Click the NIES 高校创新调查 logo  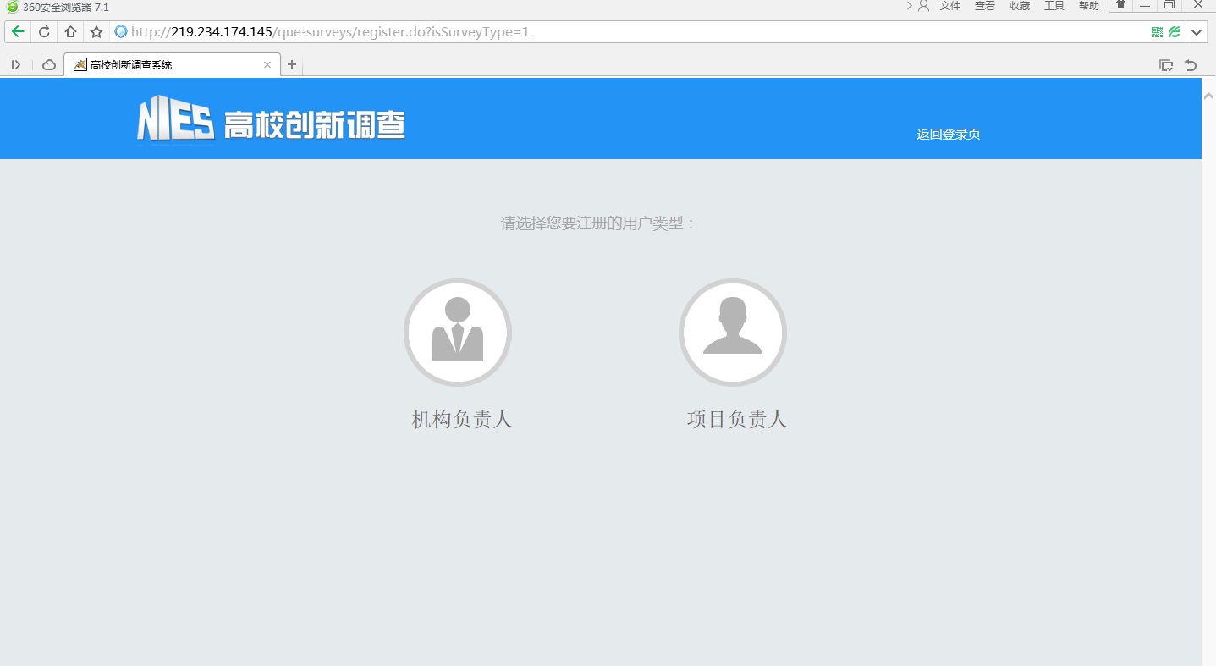point(271,119)
